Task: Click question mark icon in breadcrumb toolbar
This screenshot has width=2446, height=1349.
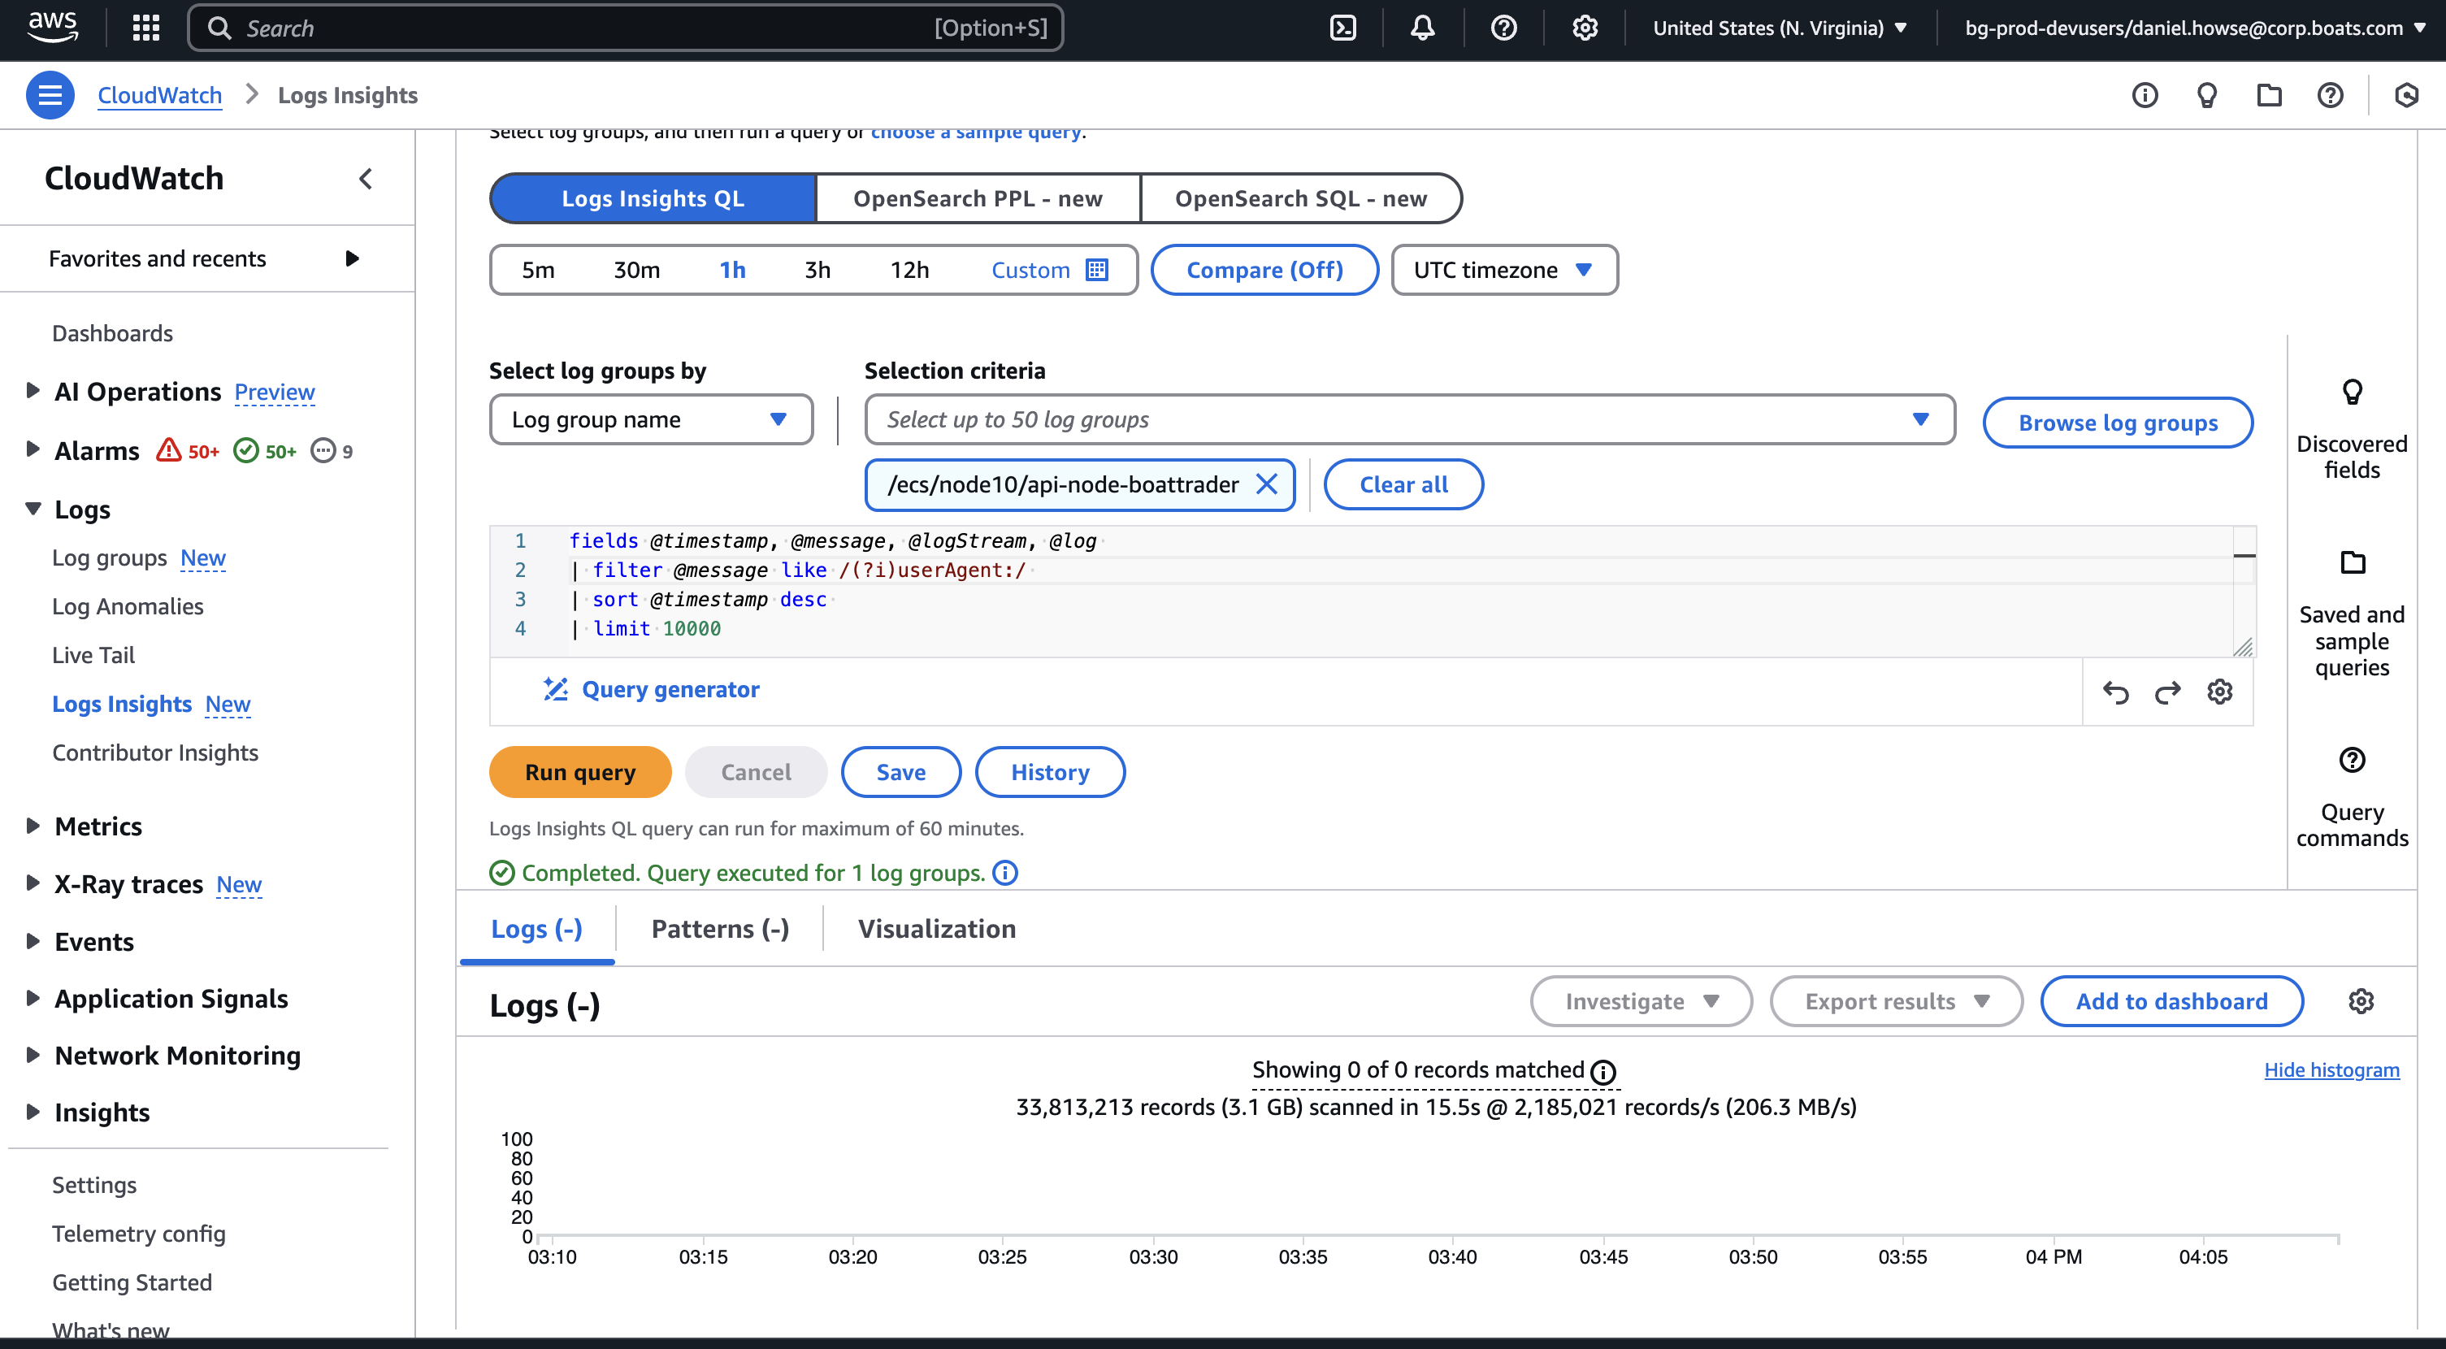Action: point(2330,95)
